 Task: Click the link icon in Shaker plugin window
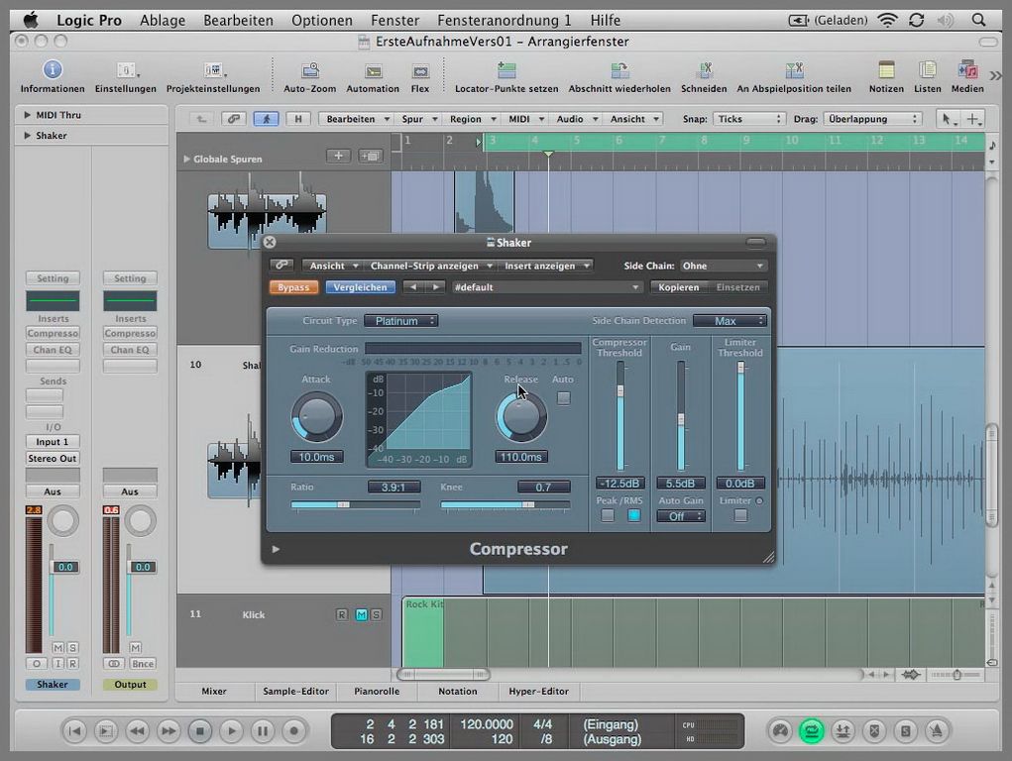pyautogui.click(x=281, y=266)
